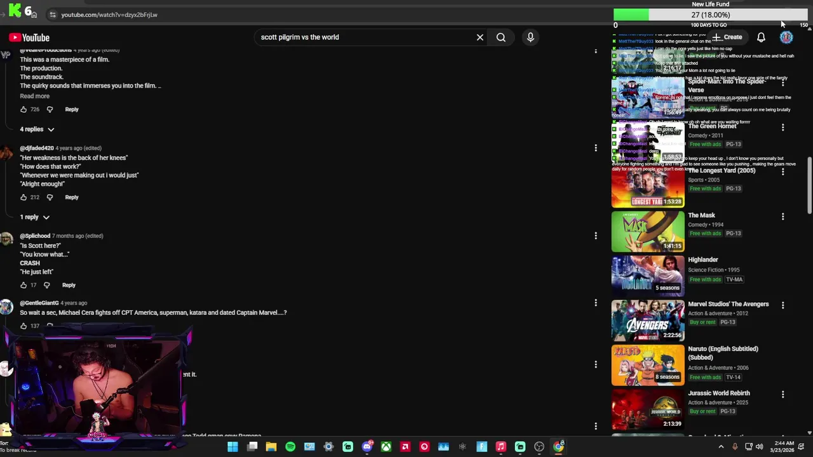Open File Explorer from the taskbar
The image size is (813, 457).
[271, 447]
